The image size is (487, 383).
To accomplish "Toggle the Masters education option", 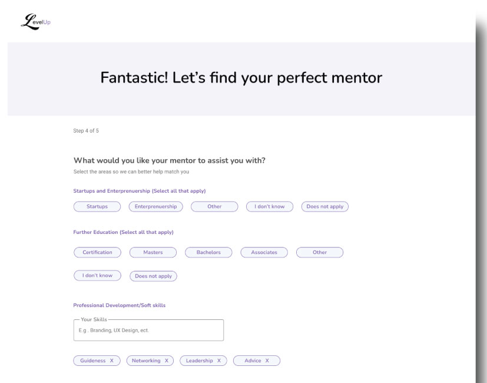I will coord(153,252).
